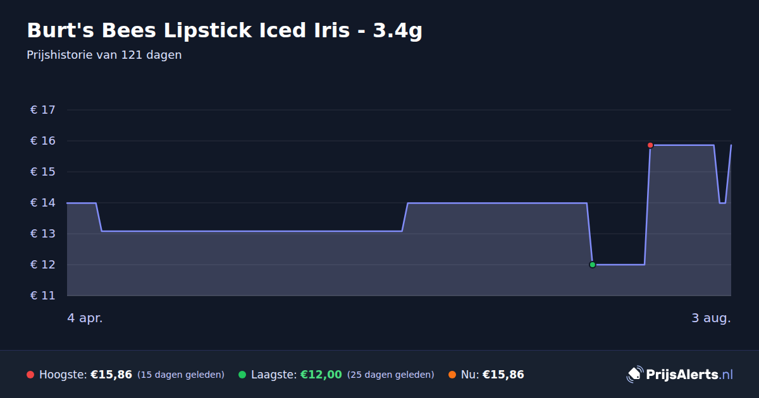Click the PrijsAlerts tag logo icon
759x398 pixels.
[x=634, y=375]
